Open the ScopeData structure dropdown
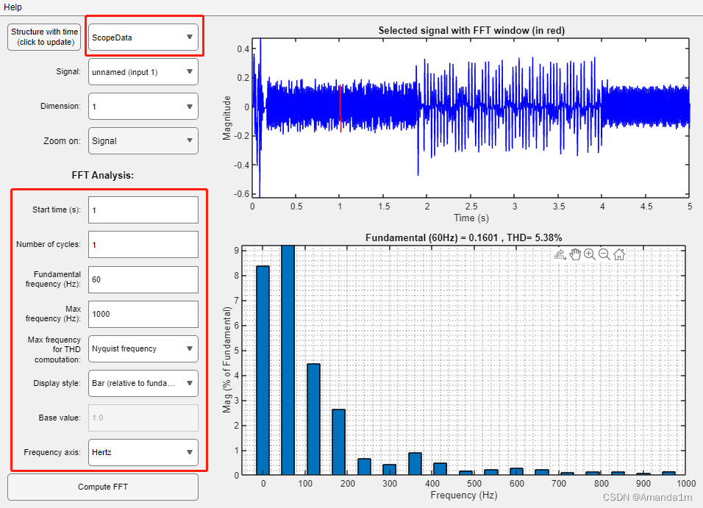The width and height of the screenshot is (703, 508). point(143,37)
